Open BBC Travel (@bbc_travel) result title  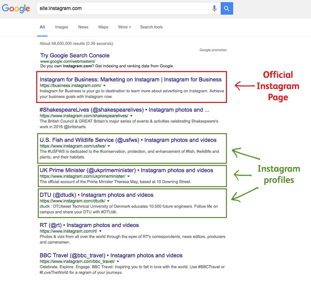[x=111, y=255]
